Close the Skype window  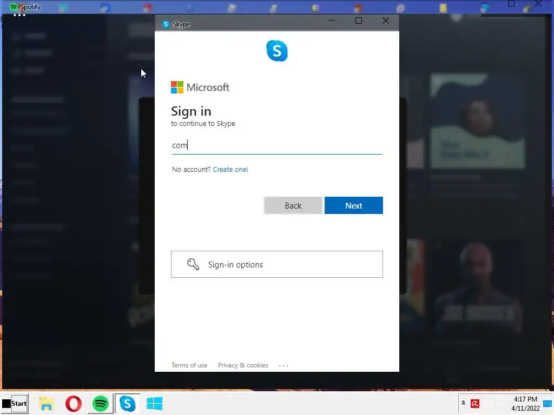pyautogui.click(x=385, y=21)
